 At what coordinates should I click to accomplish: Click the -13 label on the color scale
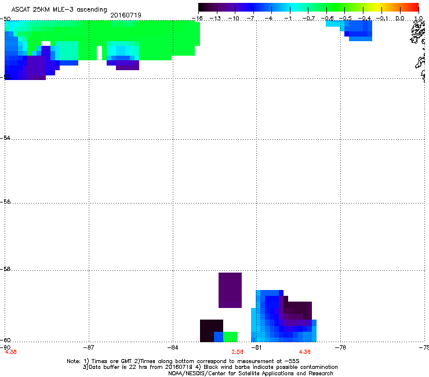[215, 19]
